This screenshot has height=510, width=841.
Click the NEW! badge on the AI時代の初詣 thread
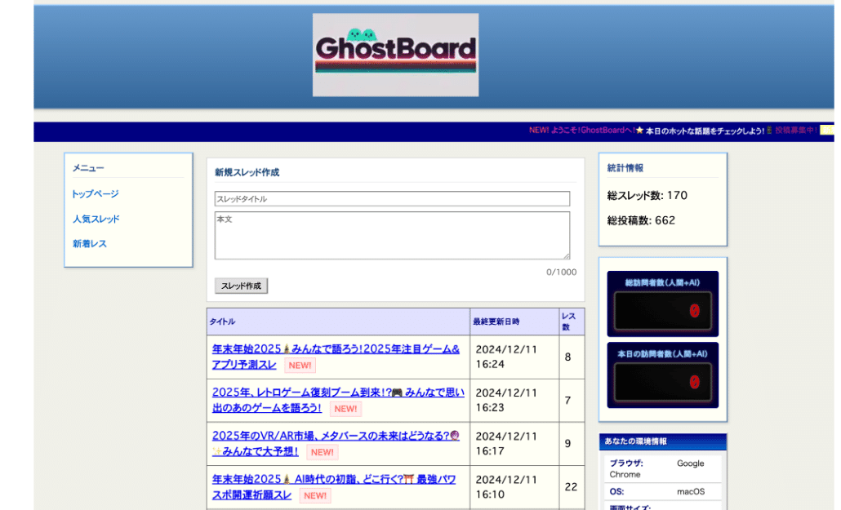click(x=315, y=495)
